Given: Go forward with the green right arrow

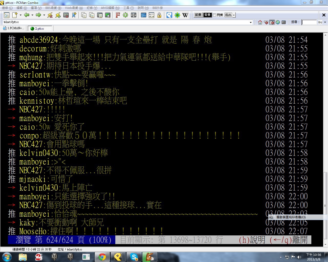Looking at the screenshot, I should point(38,15).
